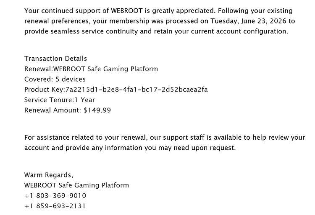
Task: Click the WEBROOT Safe Gaming Platform signature line
Action: 76,185
